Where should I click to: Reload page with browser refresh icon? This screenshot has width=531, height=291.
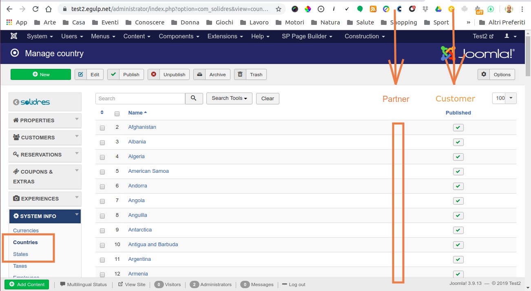(x=35, y=9)
